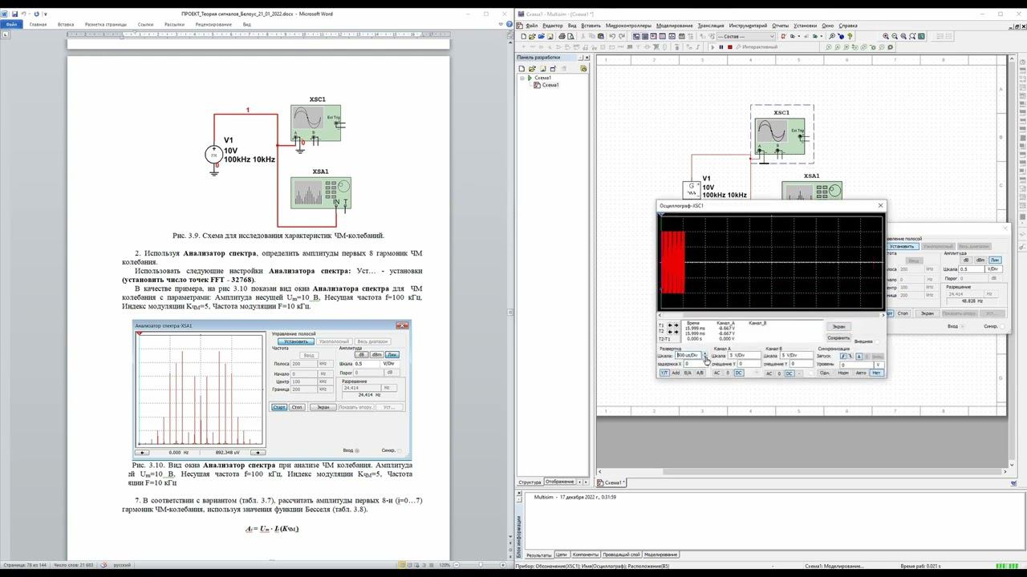Click Help question-mark icon in Multisim toolbar
The height and width of the screenshot is (577, 1027).
click(x=850, y=36)
